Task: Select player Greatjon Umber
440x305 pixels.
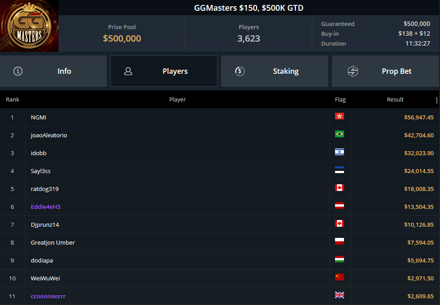Action: [53, 243]
